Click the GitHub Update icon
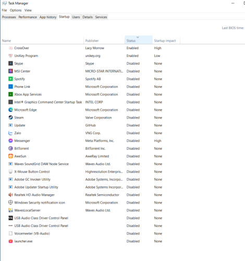 coord(10,125)
